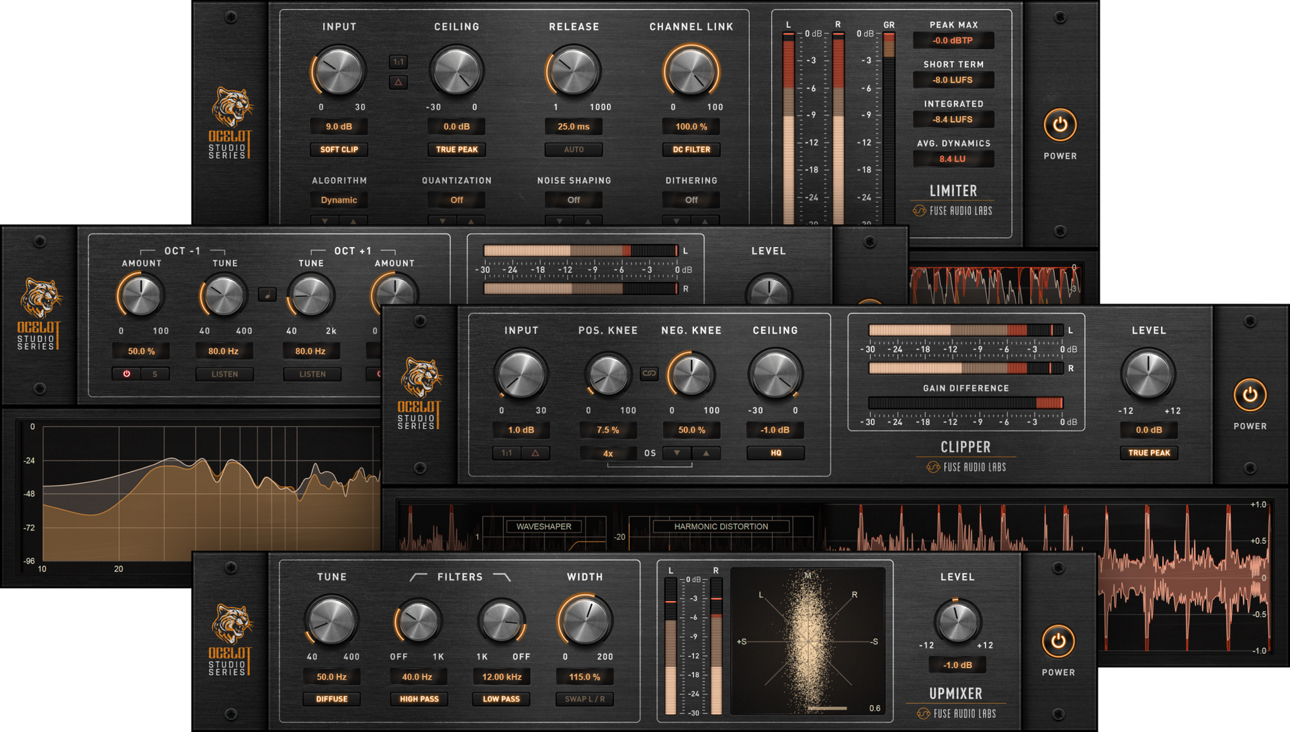Image resolution: width=1290 pixels, height=732 pixels.
Task: Click the SWAP L / R button
Action: point(585,699)
